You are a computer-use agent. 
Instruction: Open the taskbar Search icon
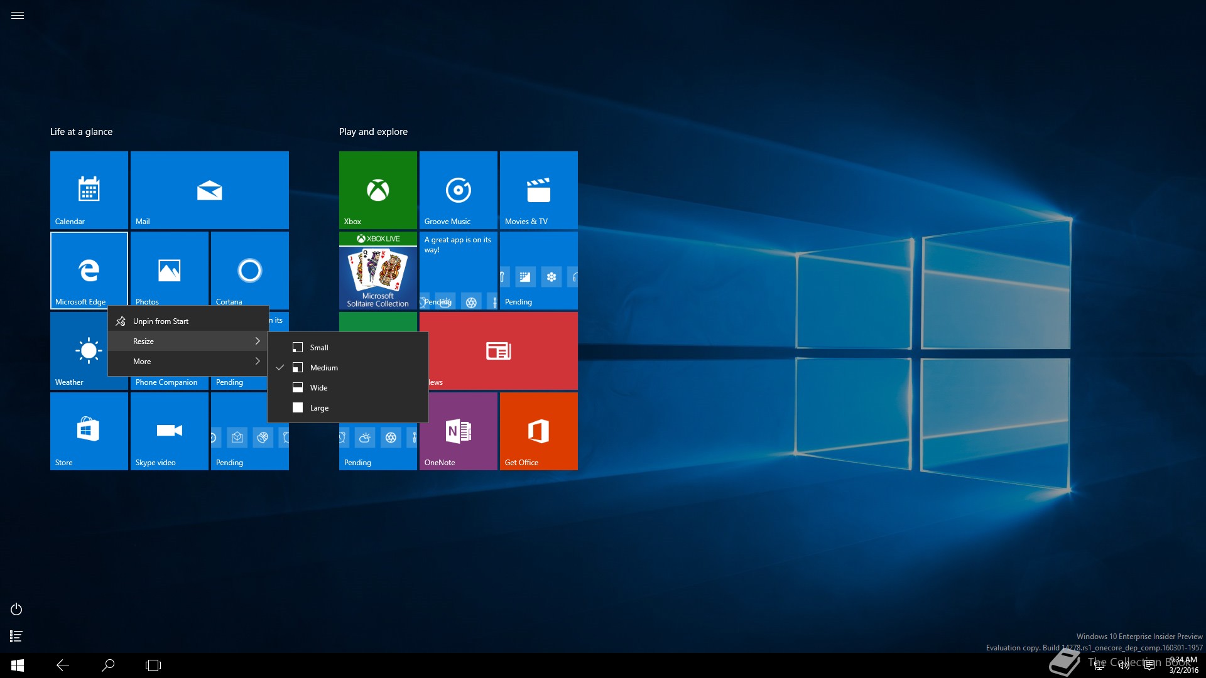pos(108,665)
